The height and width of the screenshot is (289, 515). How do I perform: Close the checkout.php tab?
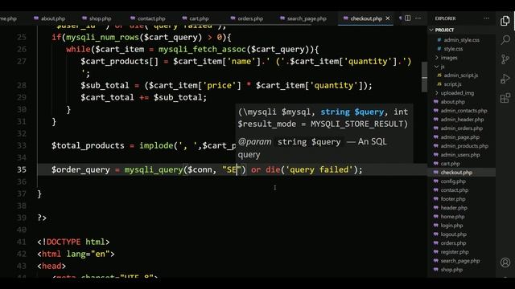pyautogui.click(x=388, y=18)
